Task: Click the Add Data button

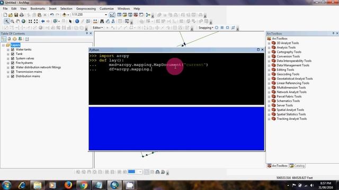Action: (64, 15)
